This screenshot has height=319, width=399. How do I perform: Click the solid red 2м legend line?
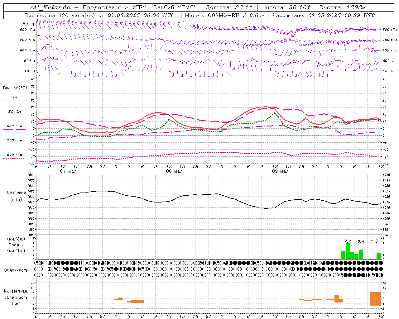click(x=14, y=101)
